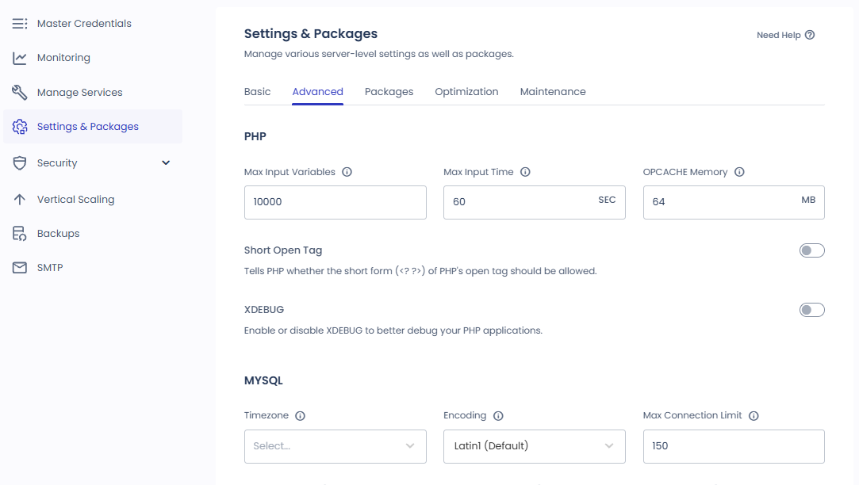Select the Advanced tab
Image resolution: width=859 pixels, height=485 pixels.
pyautogui.click(x=318, y=91)
